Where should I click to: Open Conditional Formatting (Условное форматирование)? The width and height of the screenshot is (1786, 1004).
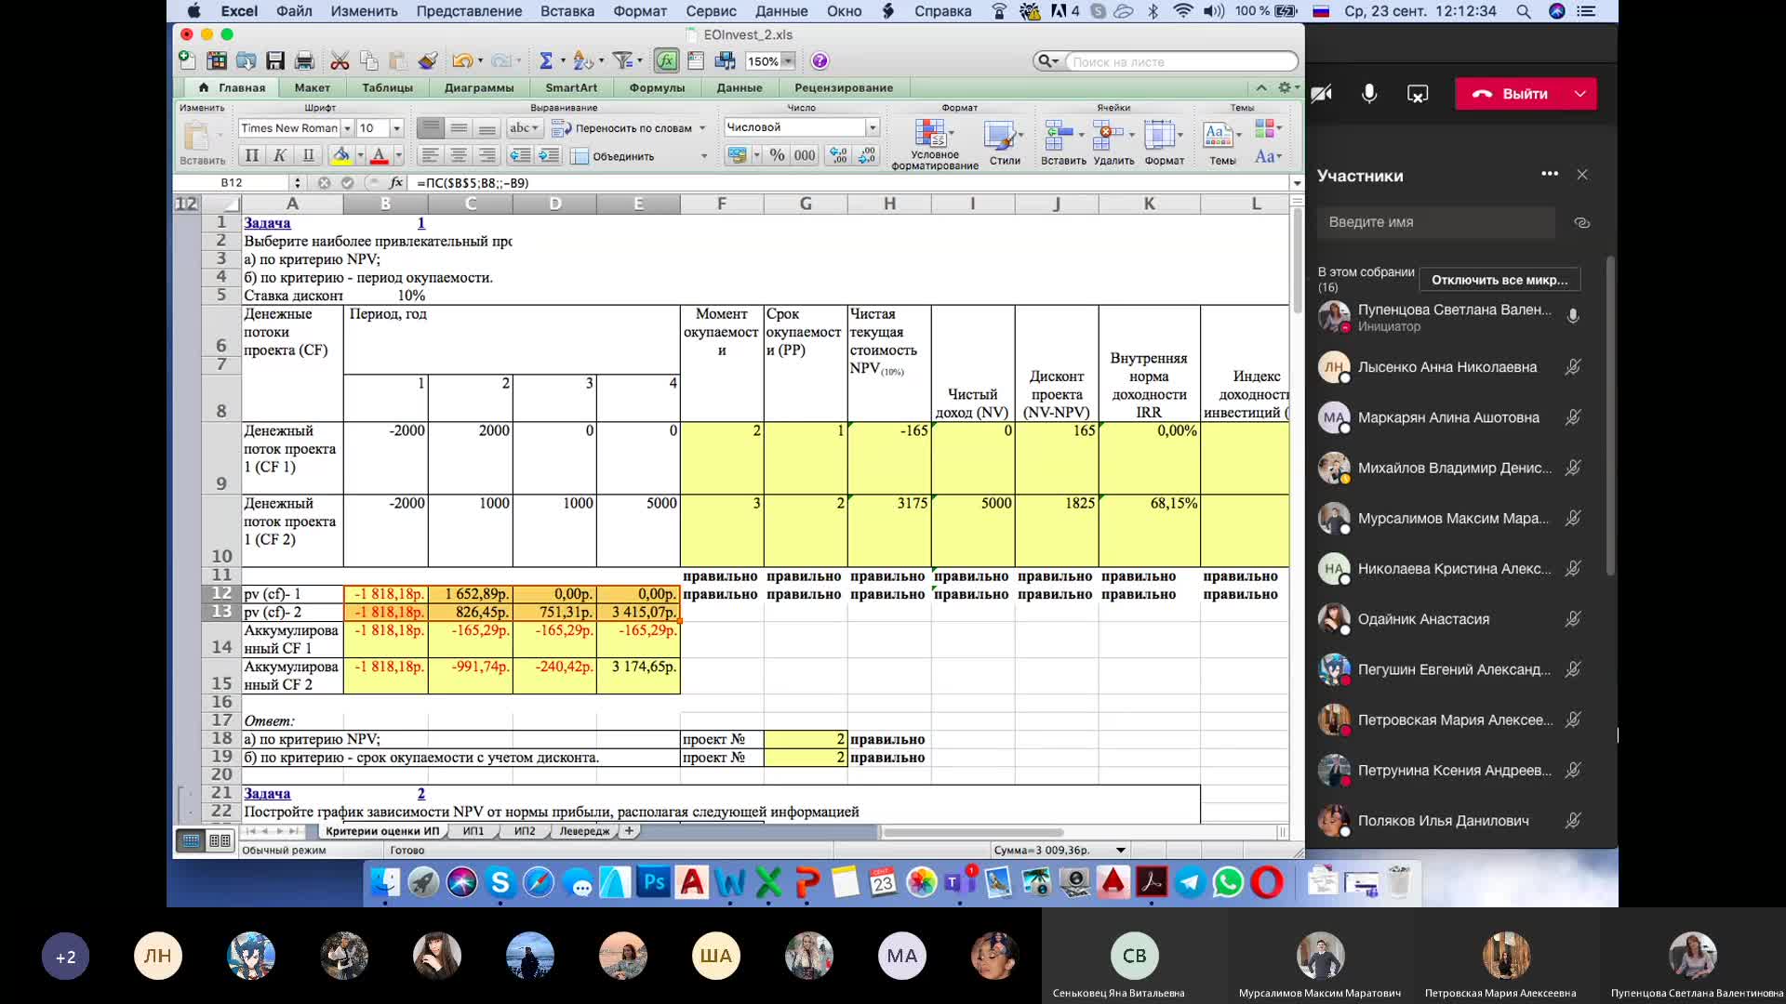pos(934,144)
